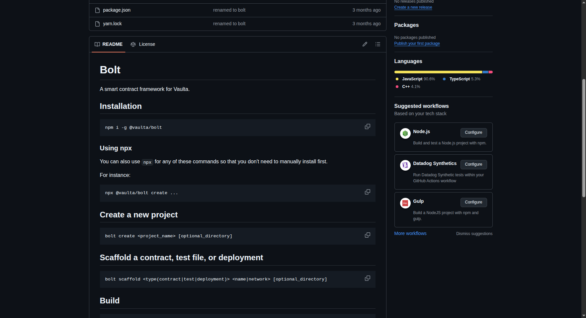Image resolution: width=586 pixels, height=318 pixels.
Task: Copy the npx @vaulta/bolt create command
Action: point(367,192)
